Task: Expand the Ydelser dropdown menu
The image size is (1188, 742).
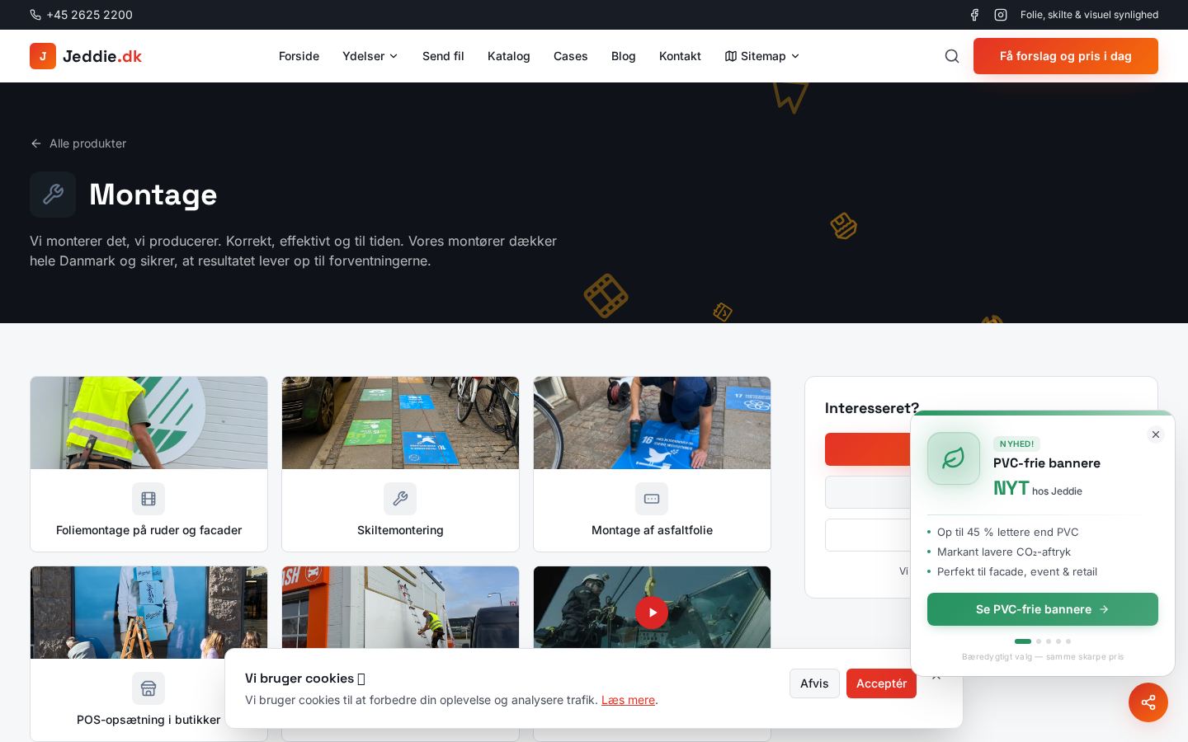Action: [x=370, y=56]
